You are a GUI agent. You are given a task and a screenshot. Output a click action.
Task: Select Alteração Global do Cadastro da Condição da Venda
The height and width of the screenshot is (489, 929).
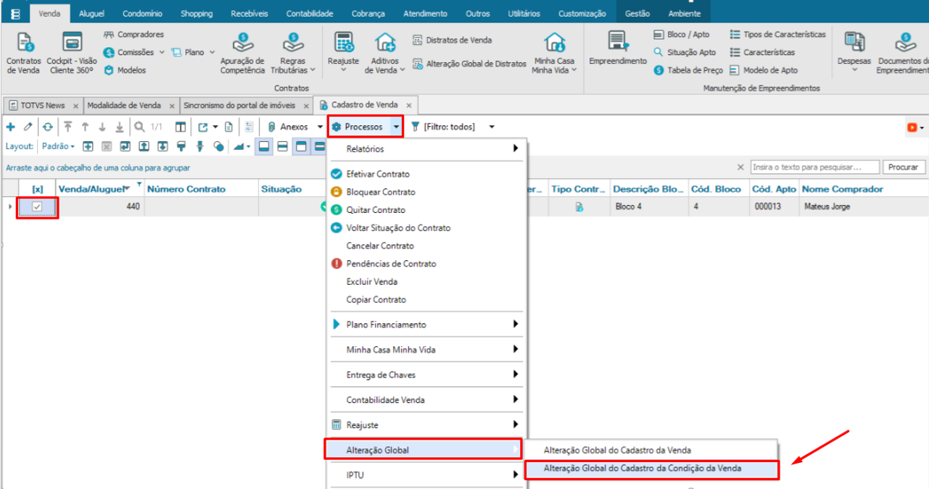coord(643,469)
